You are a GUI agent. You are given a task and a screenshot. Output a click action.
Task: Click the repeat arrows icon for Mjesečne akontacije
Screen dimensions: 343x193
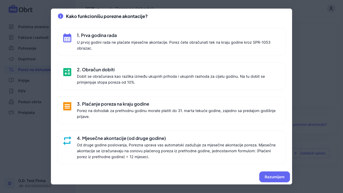pyautogui.click(x=67, y=141)
